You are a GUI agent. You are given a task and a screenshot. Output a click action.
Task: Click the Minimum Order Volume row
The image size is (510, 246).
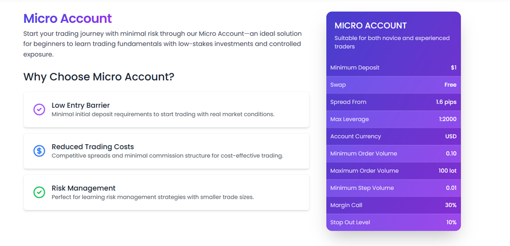(x=393, y=154)
